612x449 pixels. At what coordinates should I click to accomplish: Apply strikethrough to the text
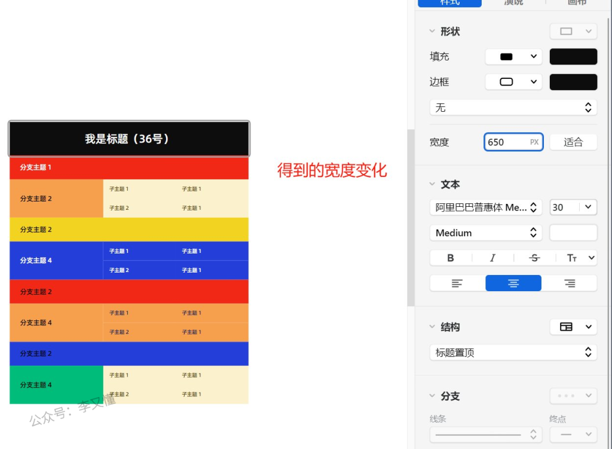[534, 258]
